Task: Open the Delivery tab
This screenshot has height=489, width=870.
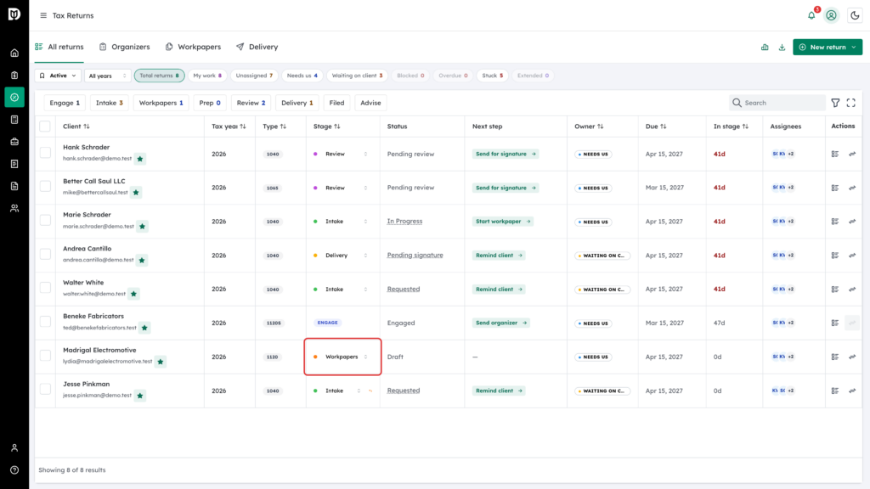Action: tap(257, 48)
